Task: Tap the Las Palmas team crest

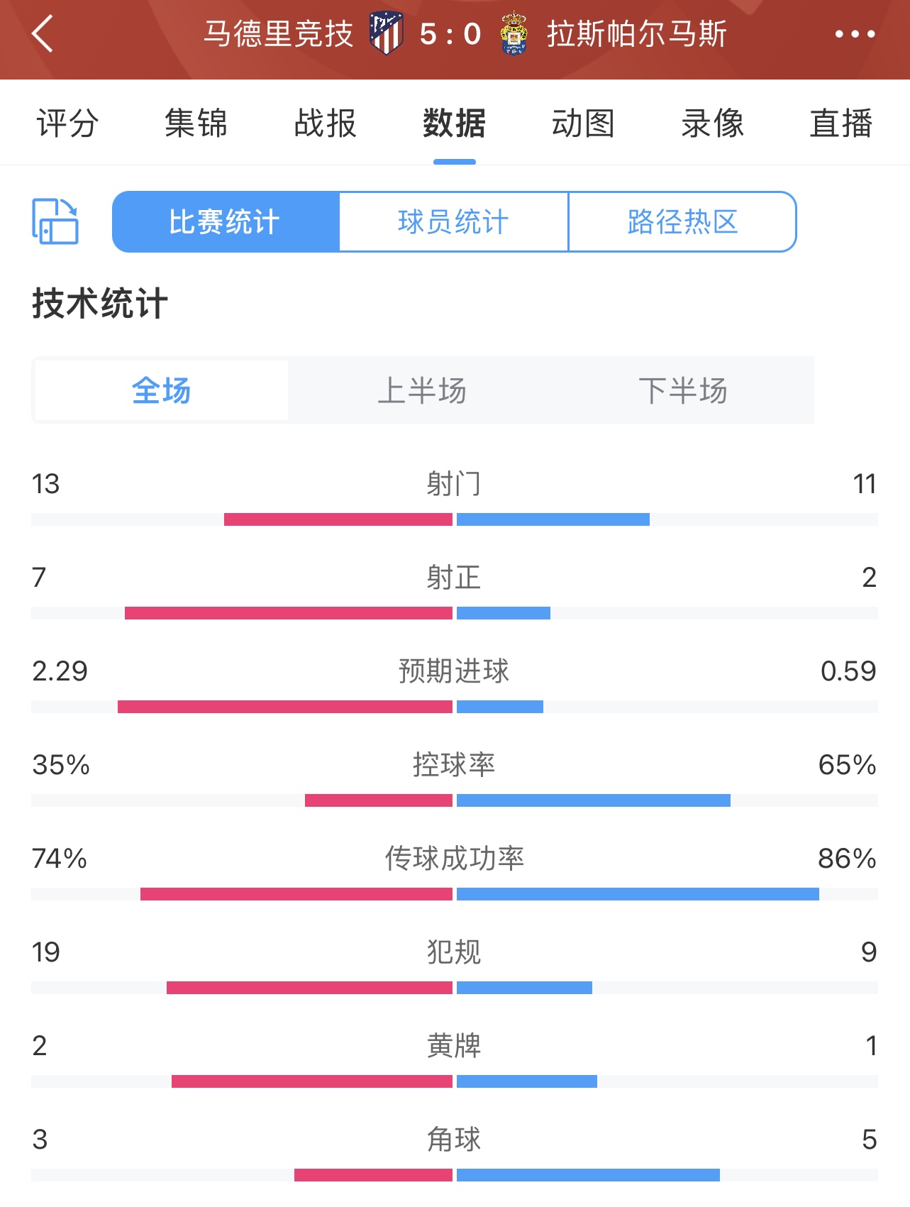Action: point(514,33)
